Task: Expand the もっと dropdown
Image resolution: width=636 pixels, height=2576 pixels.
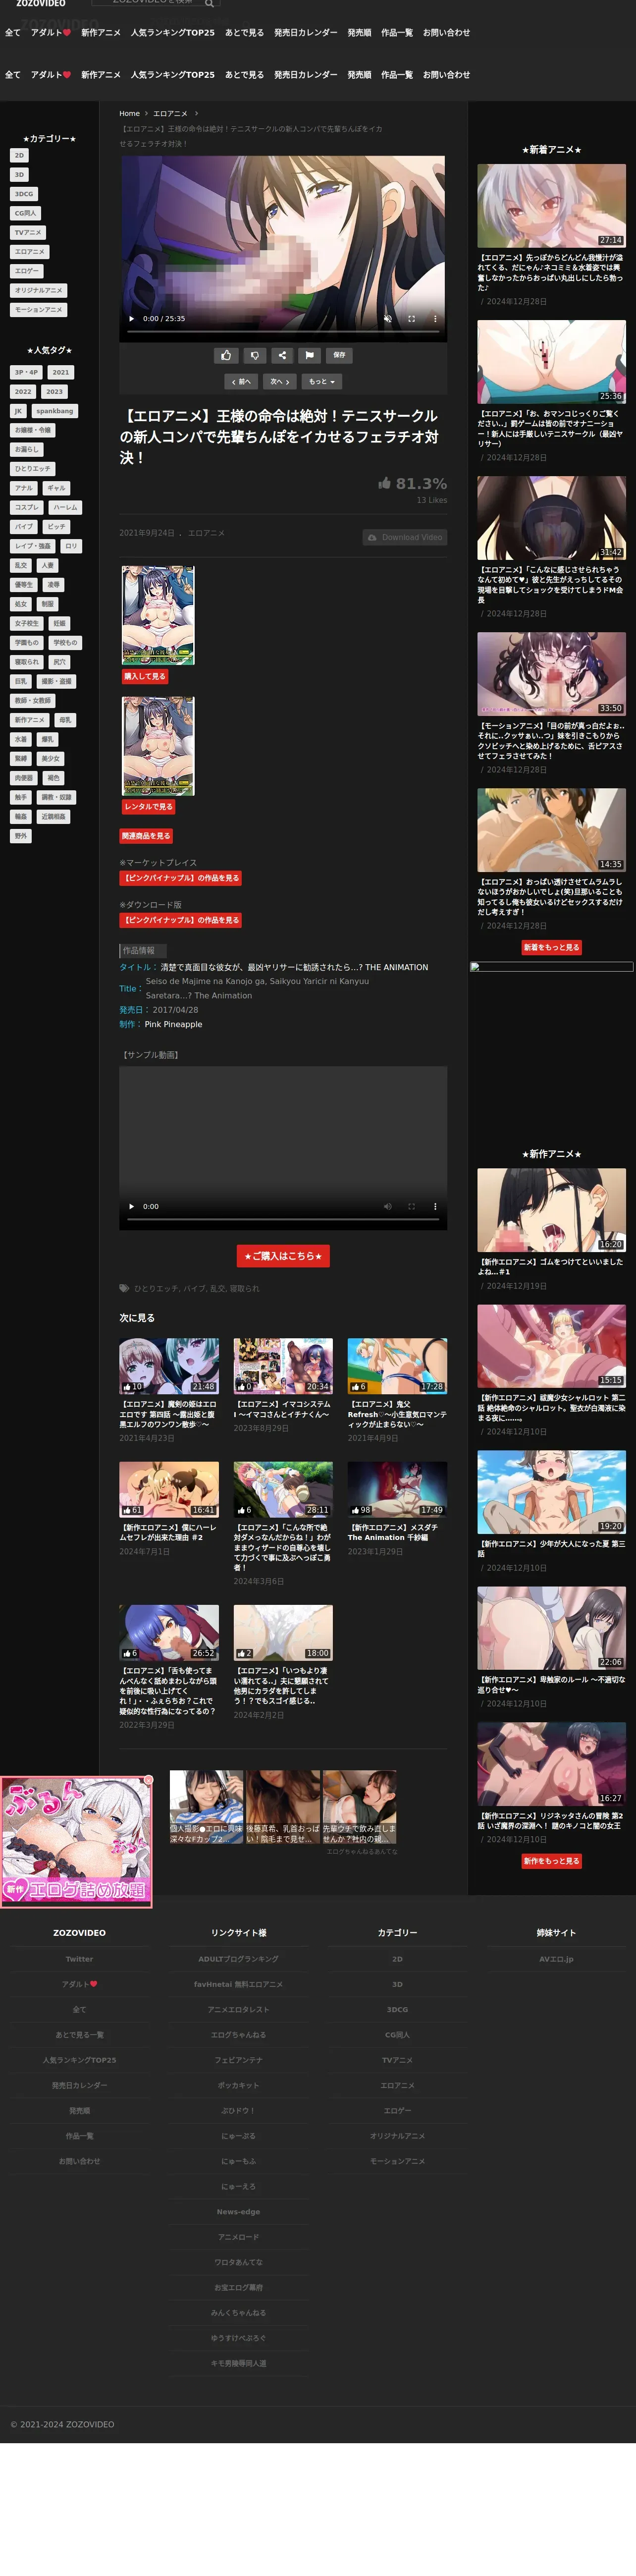Action: click(x=322, y=381)
